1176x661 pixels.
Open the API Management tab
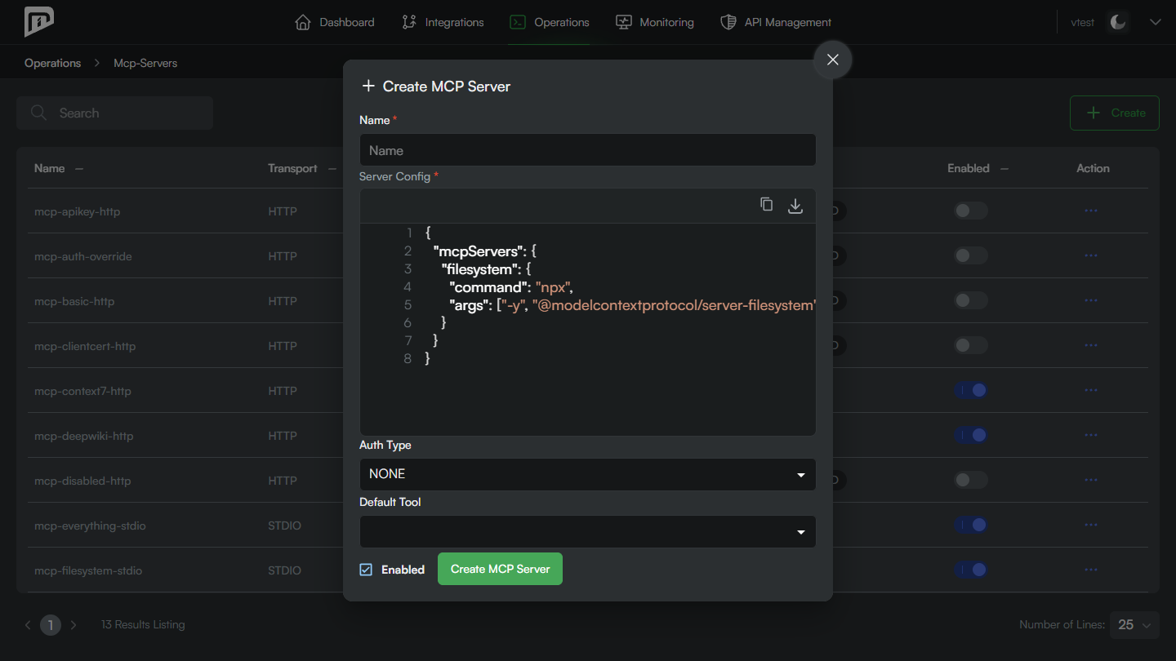(x=775, y=22)
